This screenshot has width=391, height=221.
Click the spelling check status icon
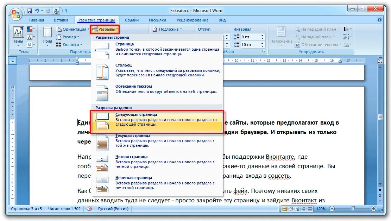89,209
